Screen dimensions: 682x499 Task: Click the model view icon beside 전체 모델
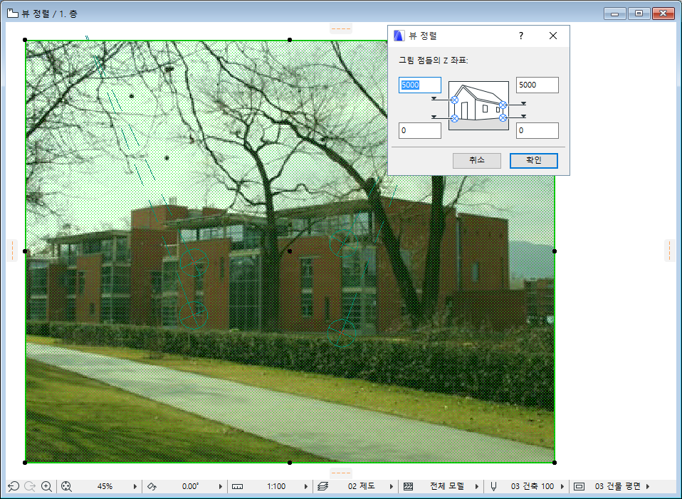408,486
